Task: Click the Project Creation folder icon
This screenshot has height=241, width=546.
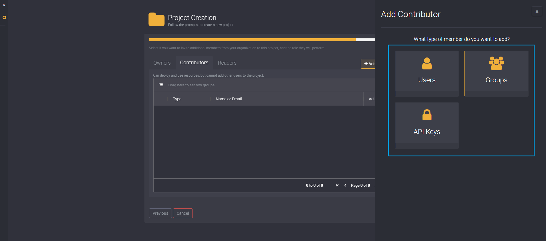Action: (x=156, y=19)
